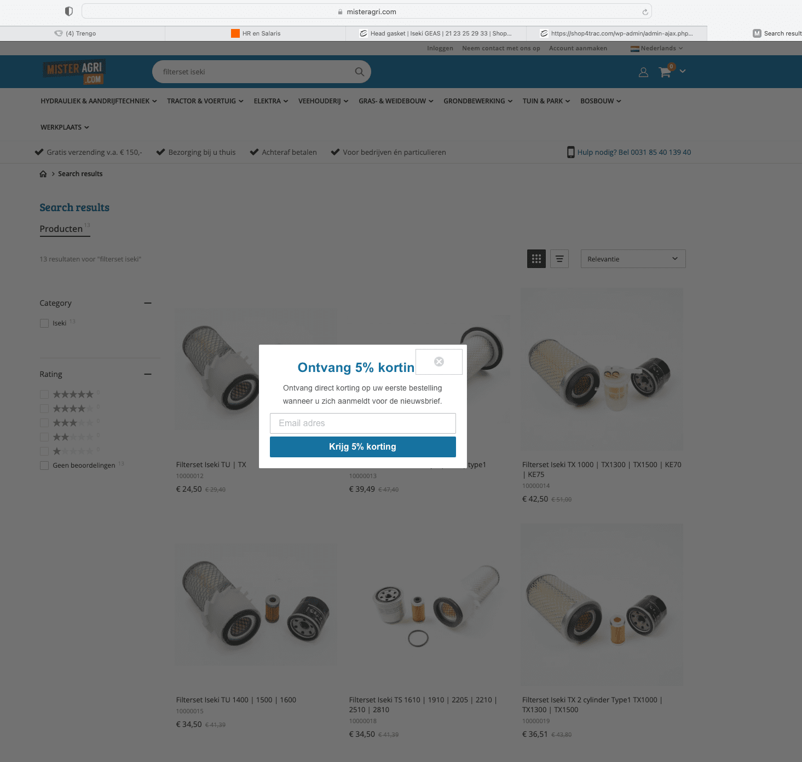
Task: Switch to HR en Salaris tab
Action: (x=256, y=33)
